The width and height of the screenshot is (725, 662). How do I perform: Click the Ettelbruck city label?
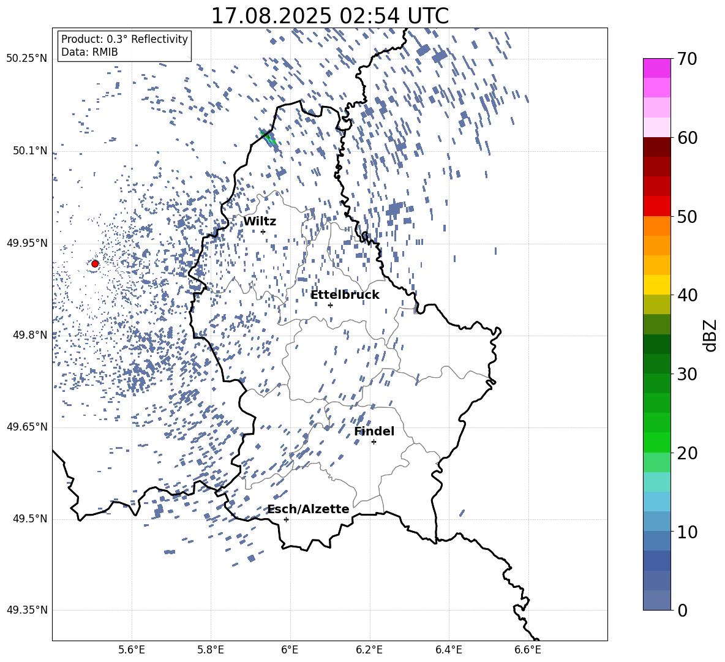(x=345, y=295)
